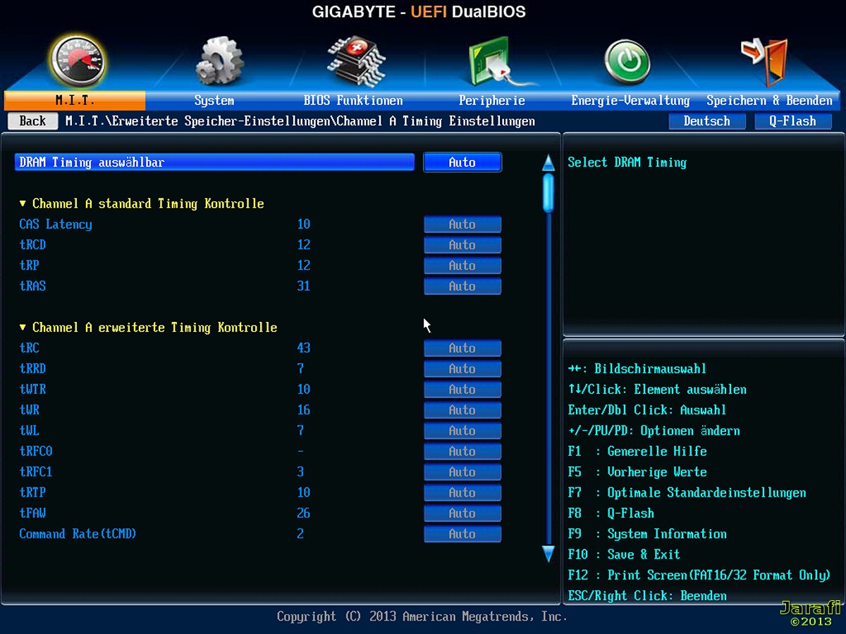Open the tRAS Auto field

[462, 286]
